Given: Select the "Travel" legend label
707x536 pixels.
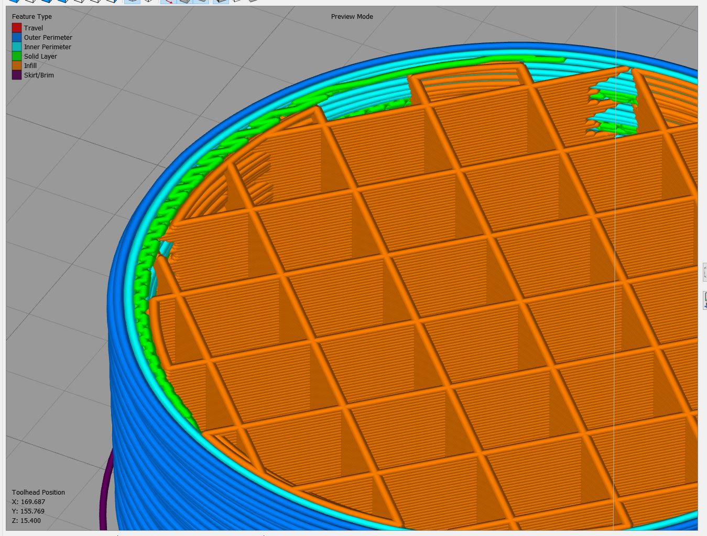Looking at the screenshot, I should 34,28.
